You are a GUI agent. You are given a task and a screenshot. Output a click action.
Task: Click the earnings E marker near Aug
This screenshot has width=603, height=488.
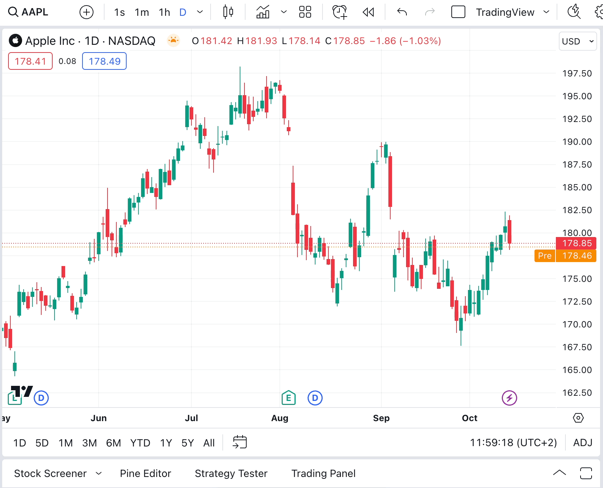click(288, 398)
